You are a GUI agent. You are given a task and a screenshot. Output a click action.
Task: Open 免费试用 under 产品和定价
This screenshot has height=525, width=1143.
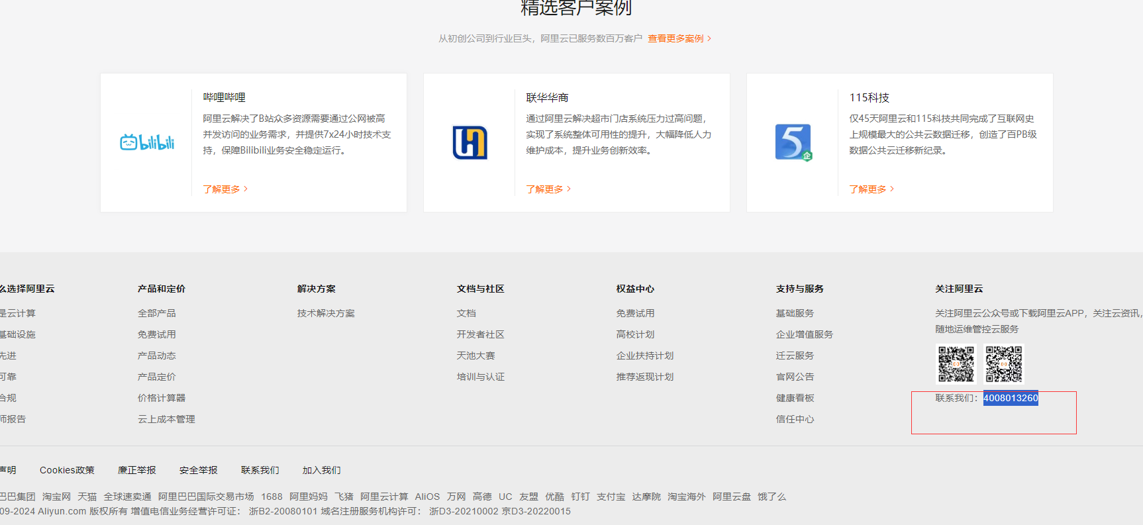(x=157, y=334)
